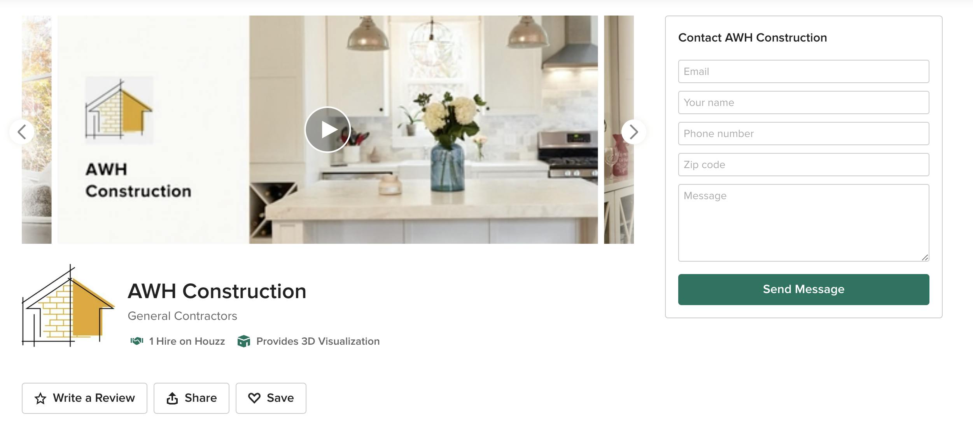Screen dimensions: 973x427
Task: Click the heart icon to save
Action: [x=254, y=398]
